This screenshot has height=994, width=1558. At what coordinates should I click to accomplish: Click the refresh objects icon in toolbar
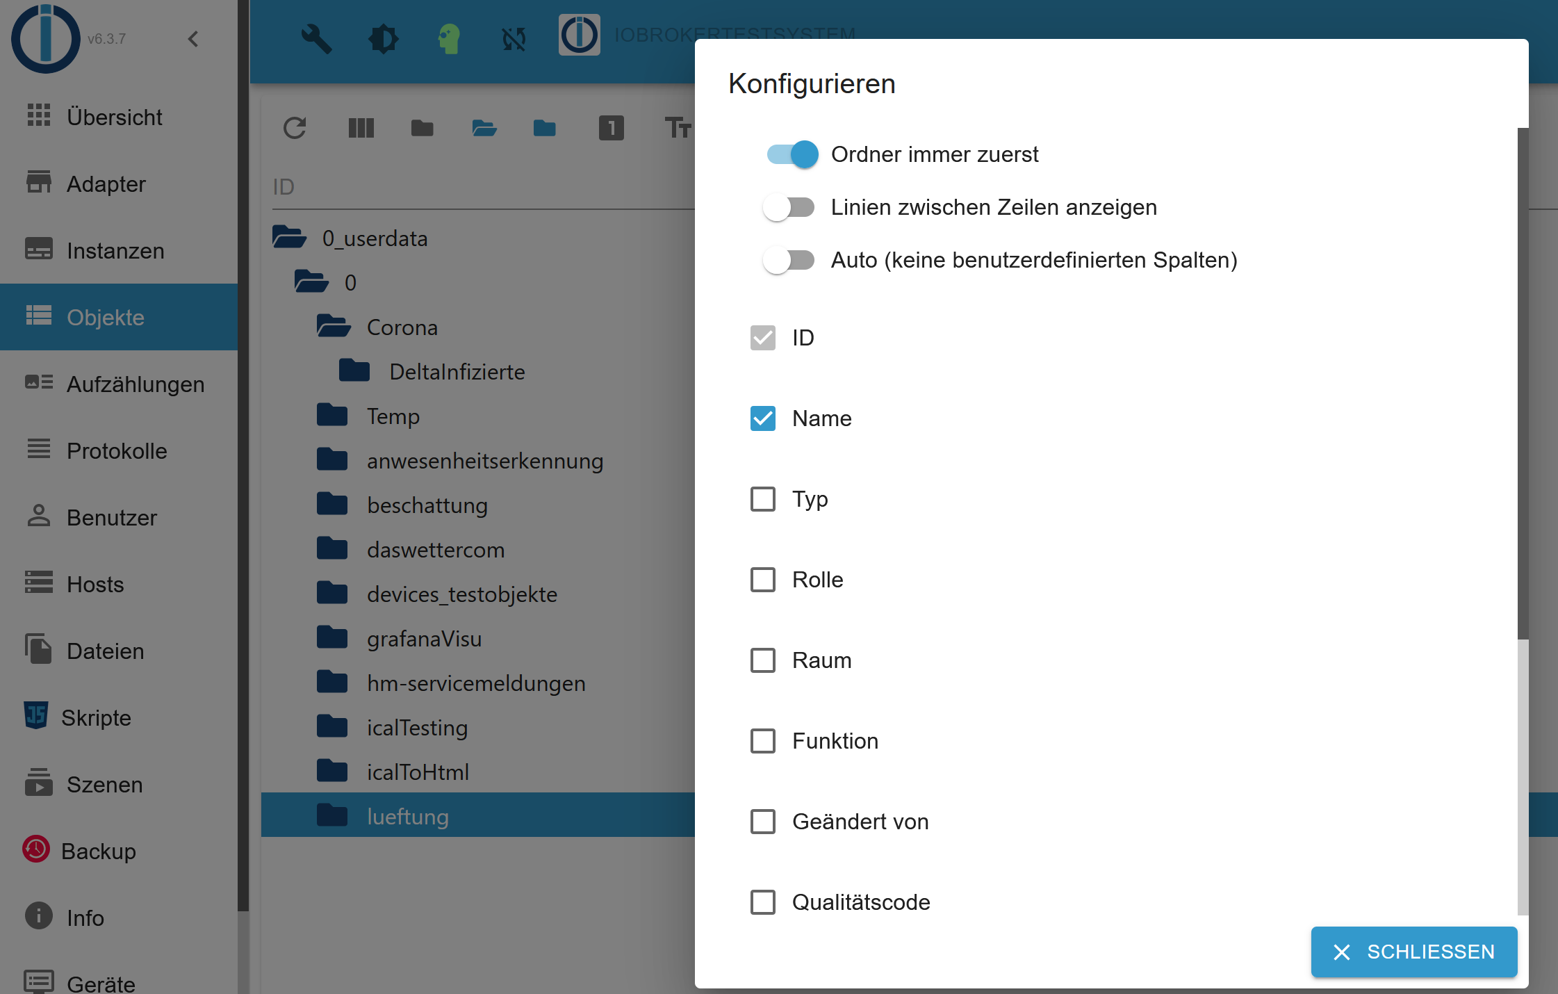[x=295, y=128]
